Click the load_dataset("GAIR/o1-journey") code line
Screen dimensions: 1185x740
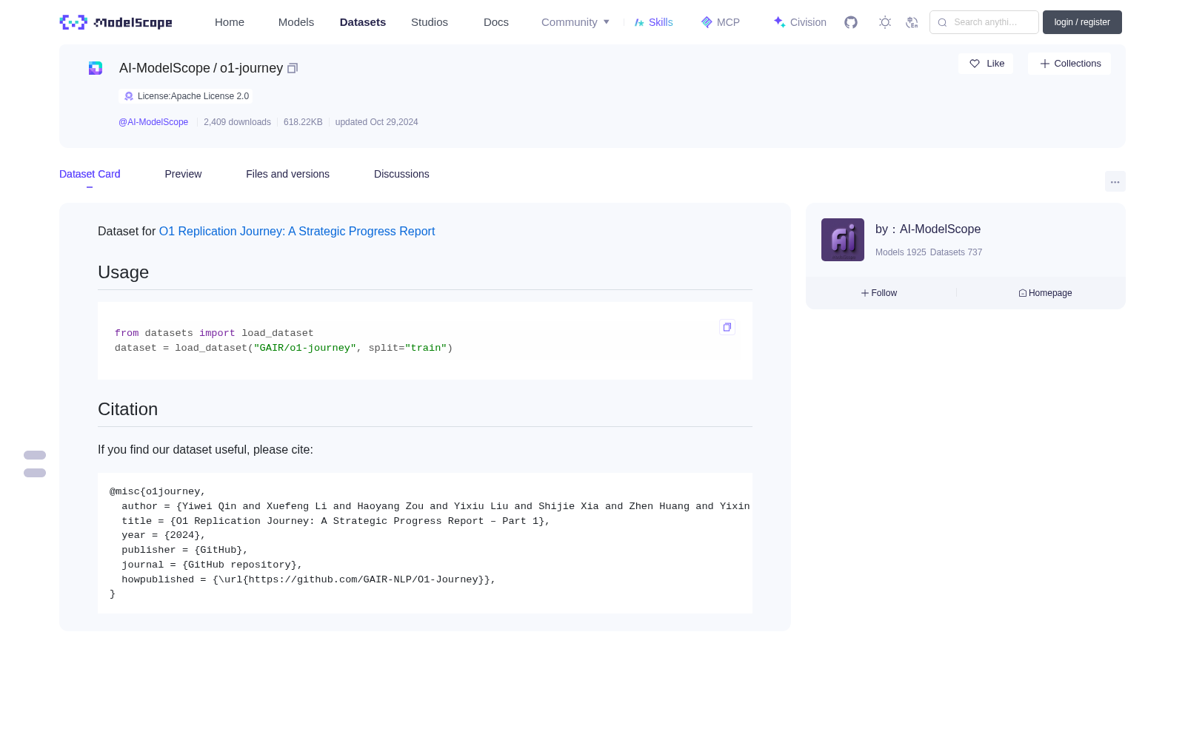coord(284,349)
